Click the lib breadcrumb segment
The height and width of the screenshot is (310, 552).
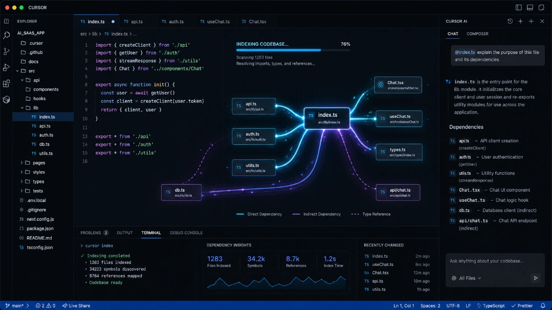(x=95, y=34)
